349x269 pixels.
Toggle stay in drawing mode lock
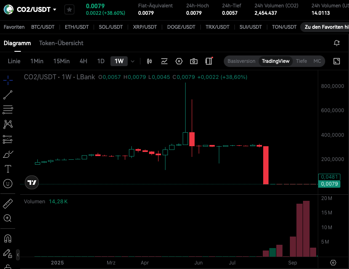pos(7,253)
